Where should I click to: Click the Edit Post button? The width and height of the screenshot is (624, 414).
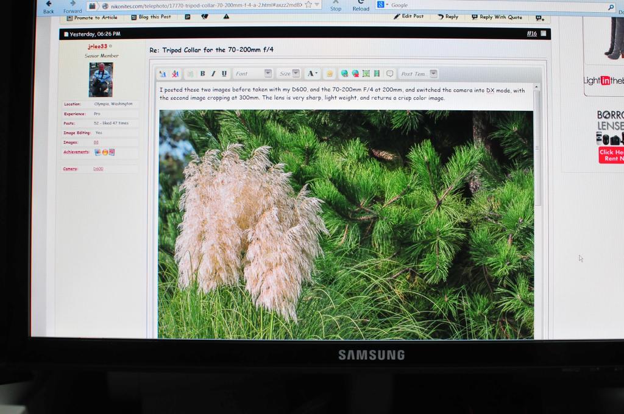tap(408, 16)
